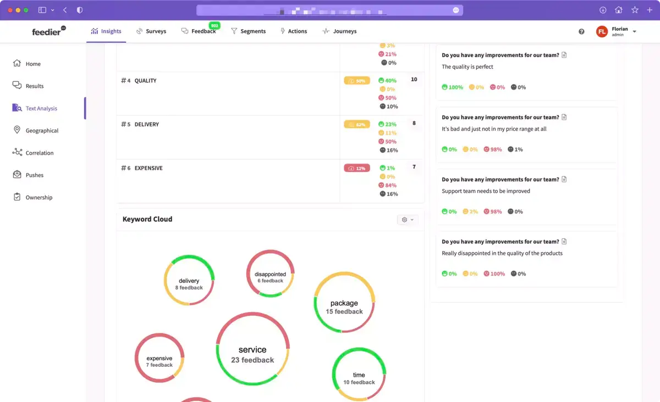Open Pushes in the sidebar

(35, 175)
